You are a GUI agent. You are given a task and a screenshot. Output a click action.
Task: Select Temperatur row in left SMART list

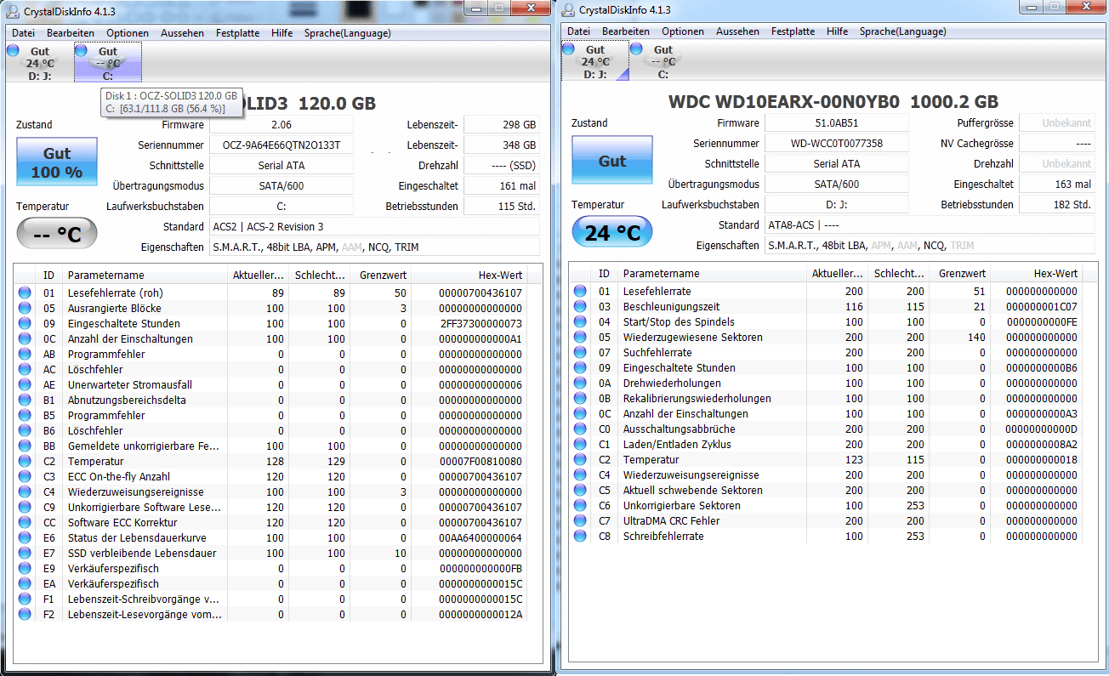271,462
